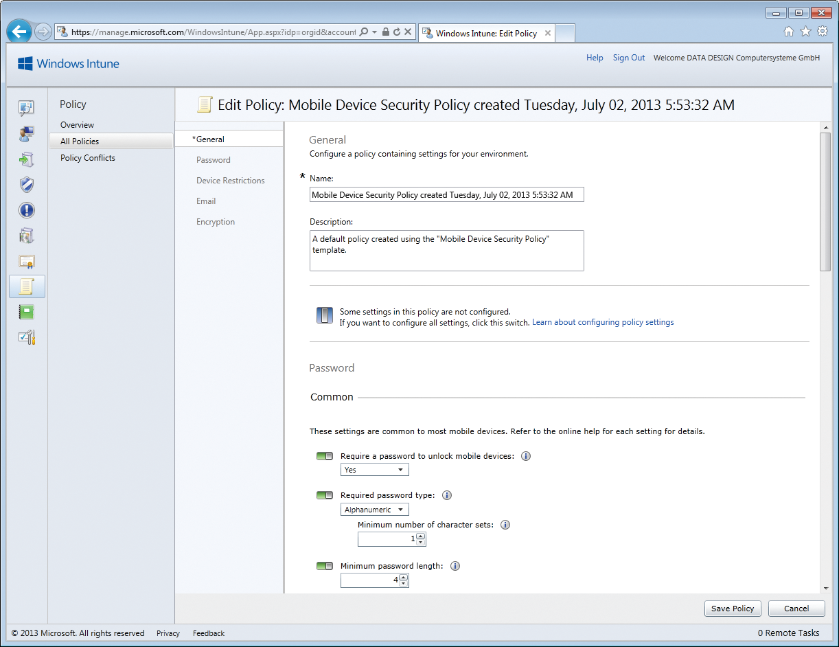Toggle the configure all settings switch

324,315
